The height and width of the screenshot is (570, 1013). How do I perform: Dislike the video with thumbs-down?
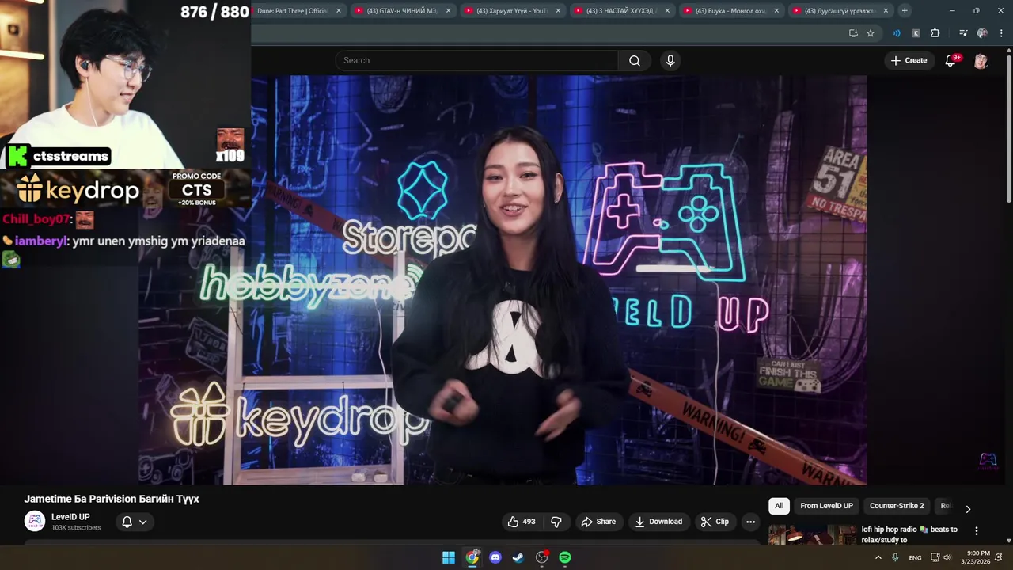(556, 522)
